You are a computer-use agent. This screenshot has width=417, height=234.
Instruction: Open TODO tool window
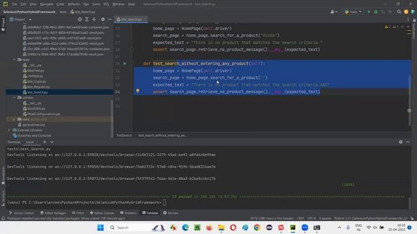(x=78, y=213)
